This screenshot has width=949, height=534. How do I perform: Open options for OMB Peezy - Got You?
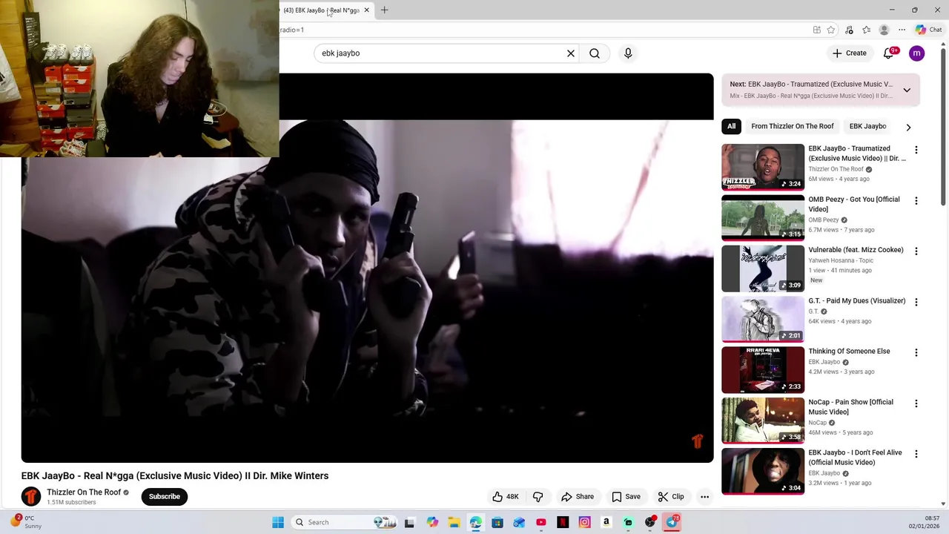coord(916,200)
